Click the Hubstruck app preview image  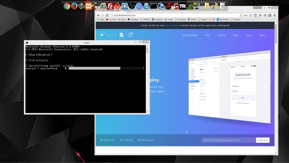pos(229,87)
